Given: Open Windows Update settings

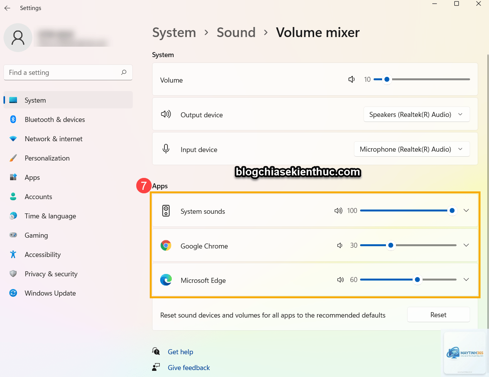Looking at the screenshot, I should point(68,293).
